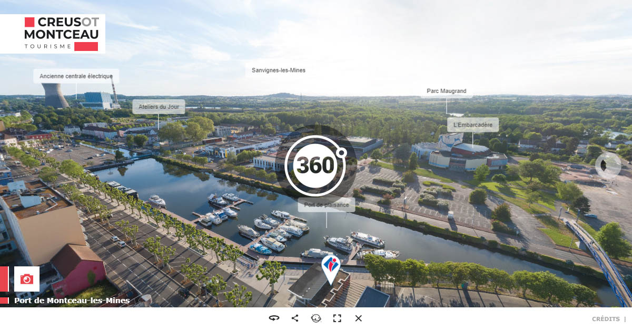
Task: Select the Ancienne centrale électrique hotspot
Action: pyautogui.click(x=76, y=76)
